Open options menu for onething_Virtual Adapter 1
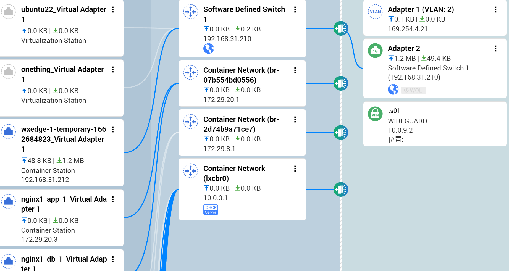 (x=113, y=70)
